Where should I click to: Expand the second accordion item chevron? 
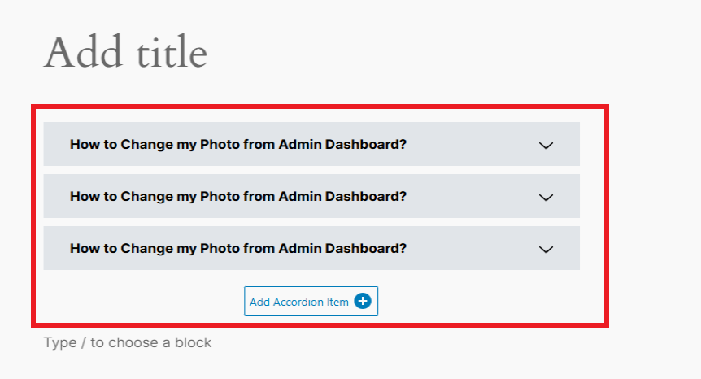click(x=546, y=198)
